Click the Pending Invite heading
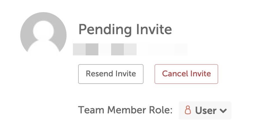 pyautogui.click(x=125, y=29)
